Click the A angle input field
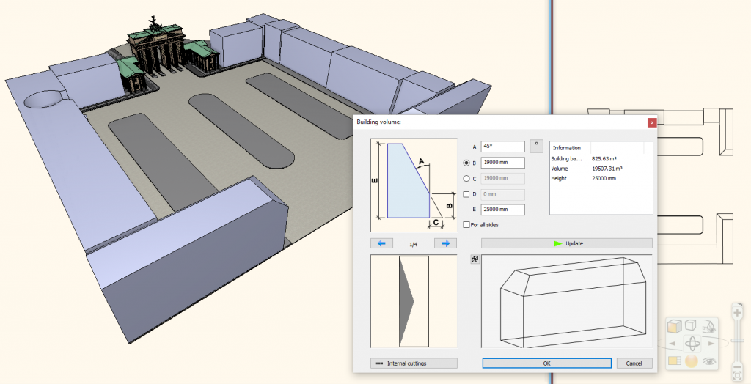The image size is (751, 384). click(502, 147)
